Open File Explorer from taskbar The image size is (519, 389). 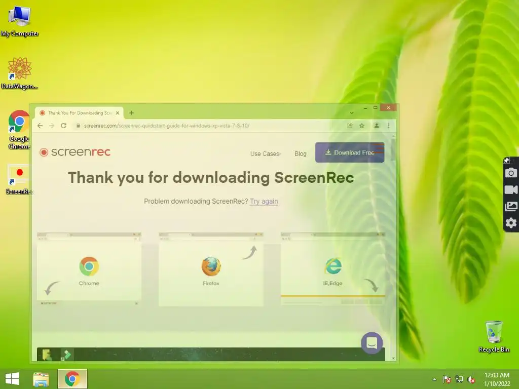click(x=41, y=379)
